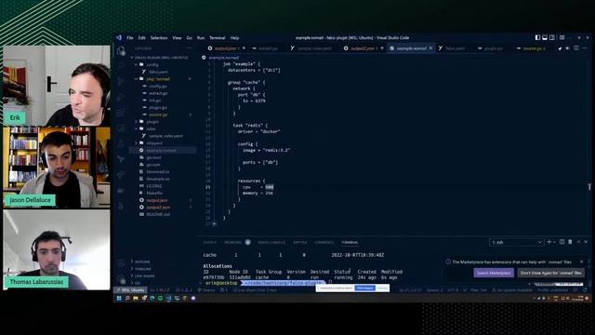This screenshot has height=335, width=595.
Task: Open editor More Actions ellipsis menu
Action: [x=585, y=48]
